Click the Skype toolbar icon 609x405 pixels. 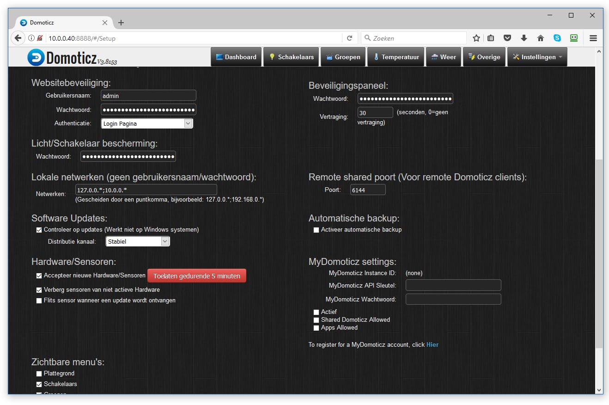tap(557, 38)
